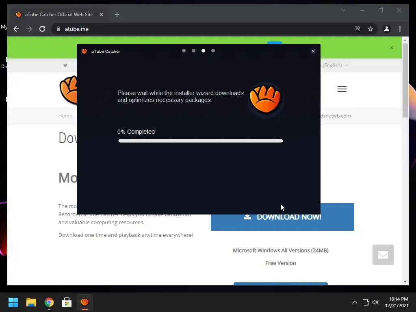The image size is (416, 312).
Task: Open Twitter link on webpage
Action: (x=65, y=65)
